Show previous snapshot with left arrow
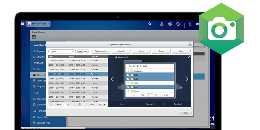 [112, 79]
